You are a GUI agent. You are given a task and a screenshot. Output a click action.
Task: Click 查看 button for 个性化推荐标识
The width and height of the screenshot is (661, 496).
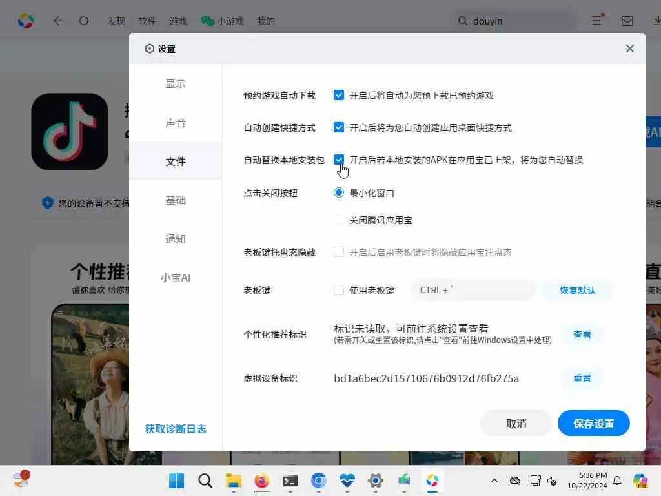point(582,335)
